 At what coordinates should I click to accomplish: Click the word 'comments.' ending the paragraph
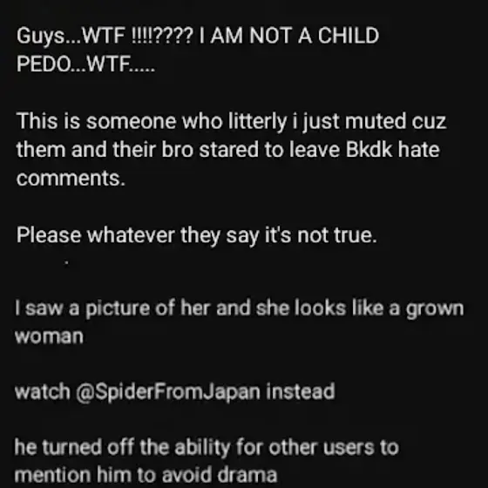[x=71, y=179]
